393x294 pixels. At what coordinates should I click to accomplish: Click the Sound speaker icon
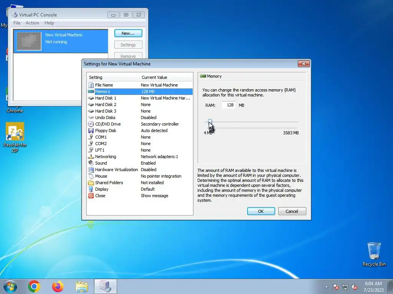point(91,163)
